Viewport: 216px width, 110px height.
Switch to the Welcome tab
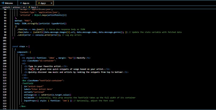coord(9,3)
